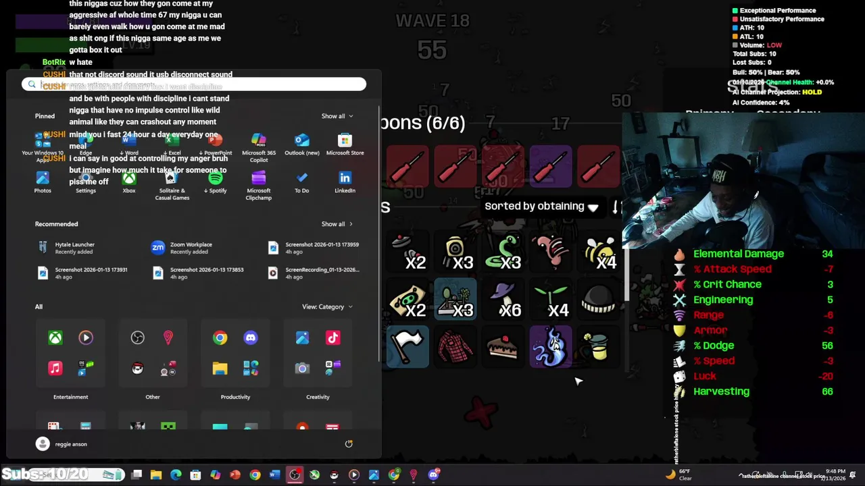The image size is (865, 486).
Task: Open Settings from pinned apps
Action: (86, 182)
